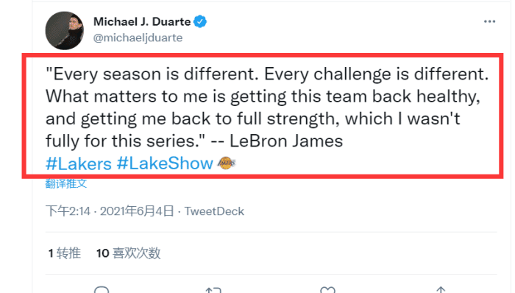
Task: Click the LeBron James attribution text
Action: (286, 141)
